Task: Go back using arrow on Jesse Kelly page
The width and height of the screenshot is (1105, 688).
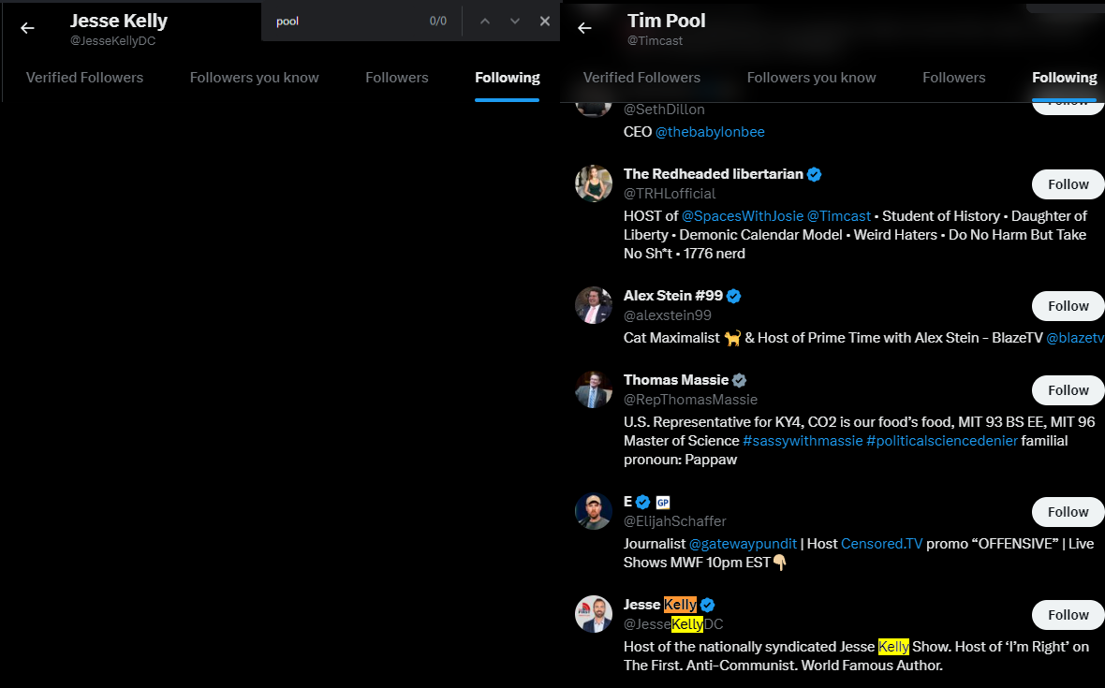Action: click(27, 28)
